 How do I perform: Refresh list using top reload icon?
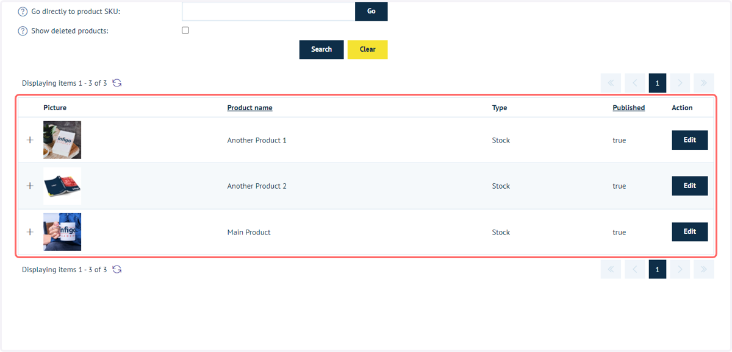click(x=117, y=83)
